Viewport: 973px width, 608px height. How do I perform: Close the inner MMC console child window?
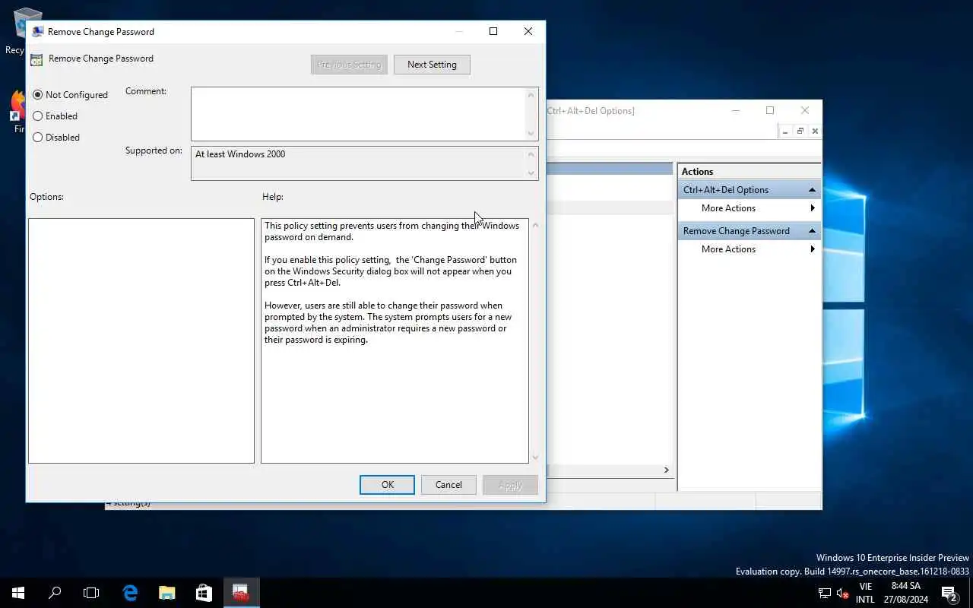click(815, 131)
